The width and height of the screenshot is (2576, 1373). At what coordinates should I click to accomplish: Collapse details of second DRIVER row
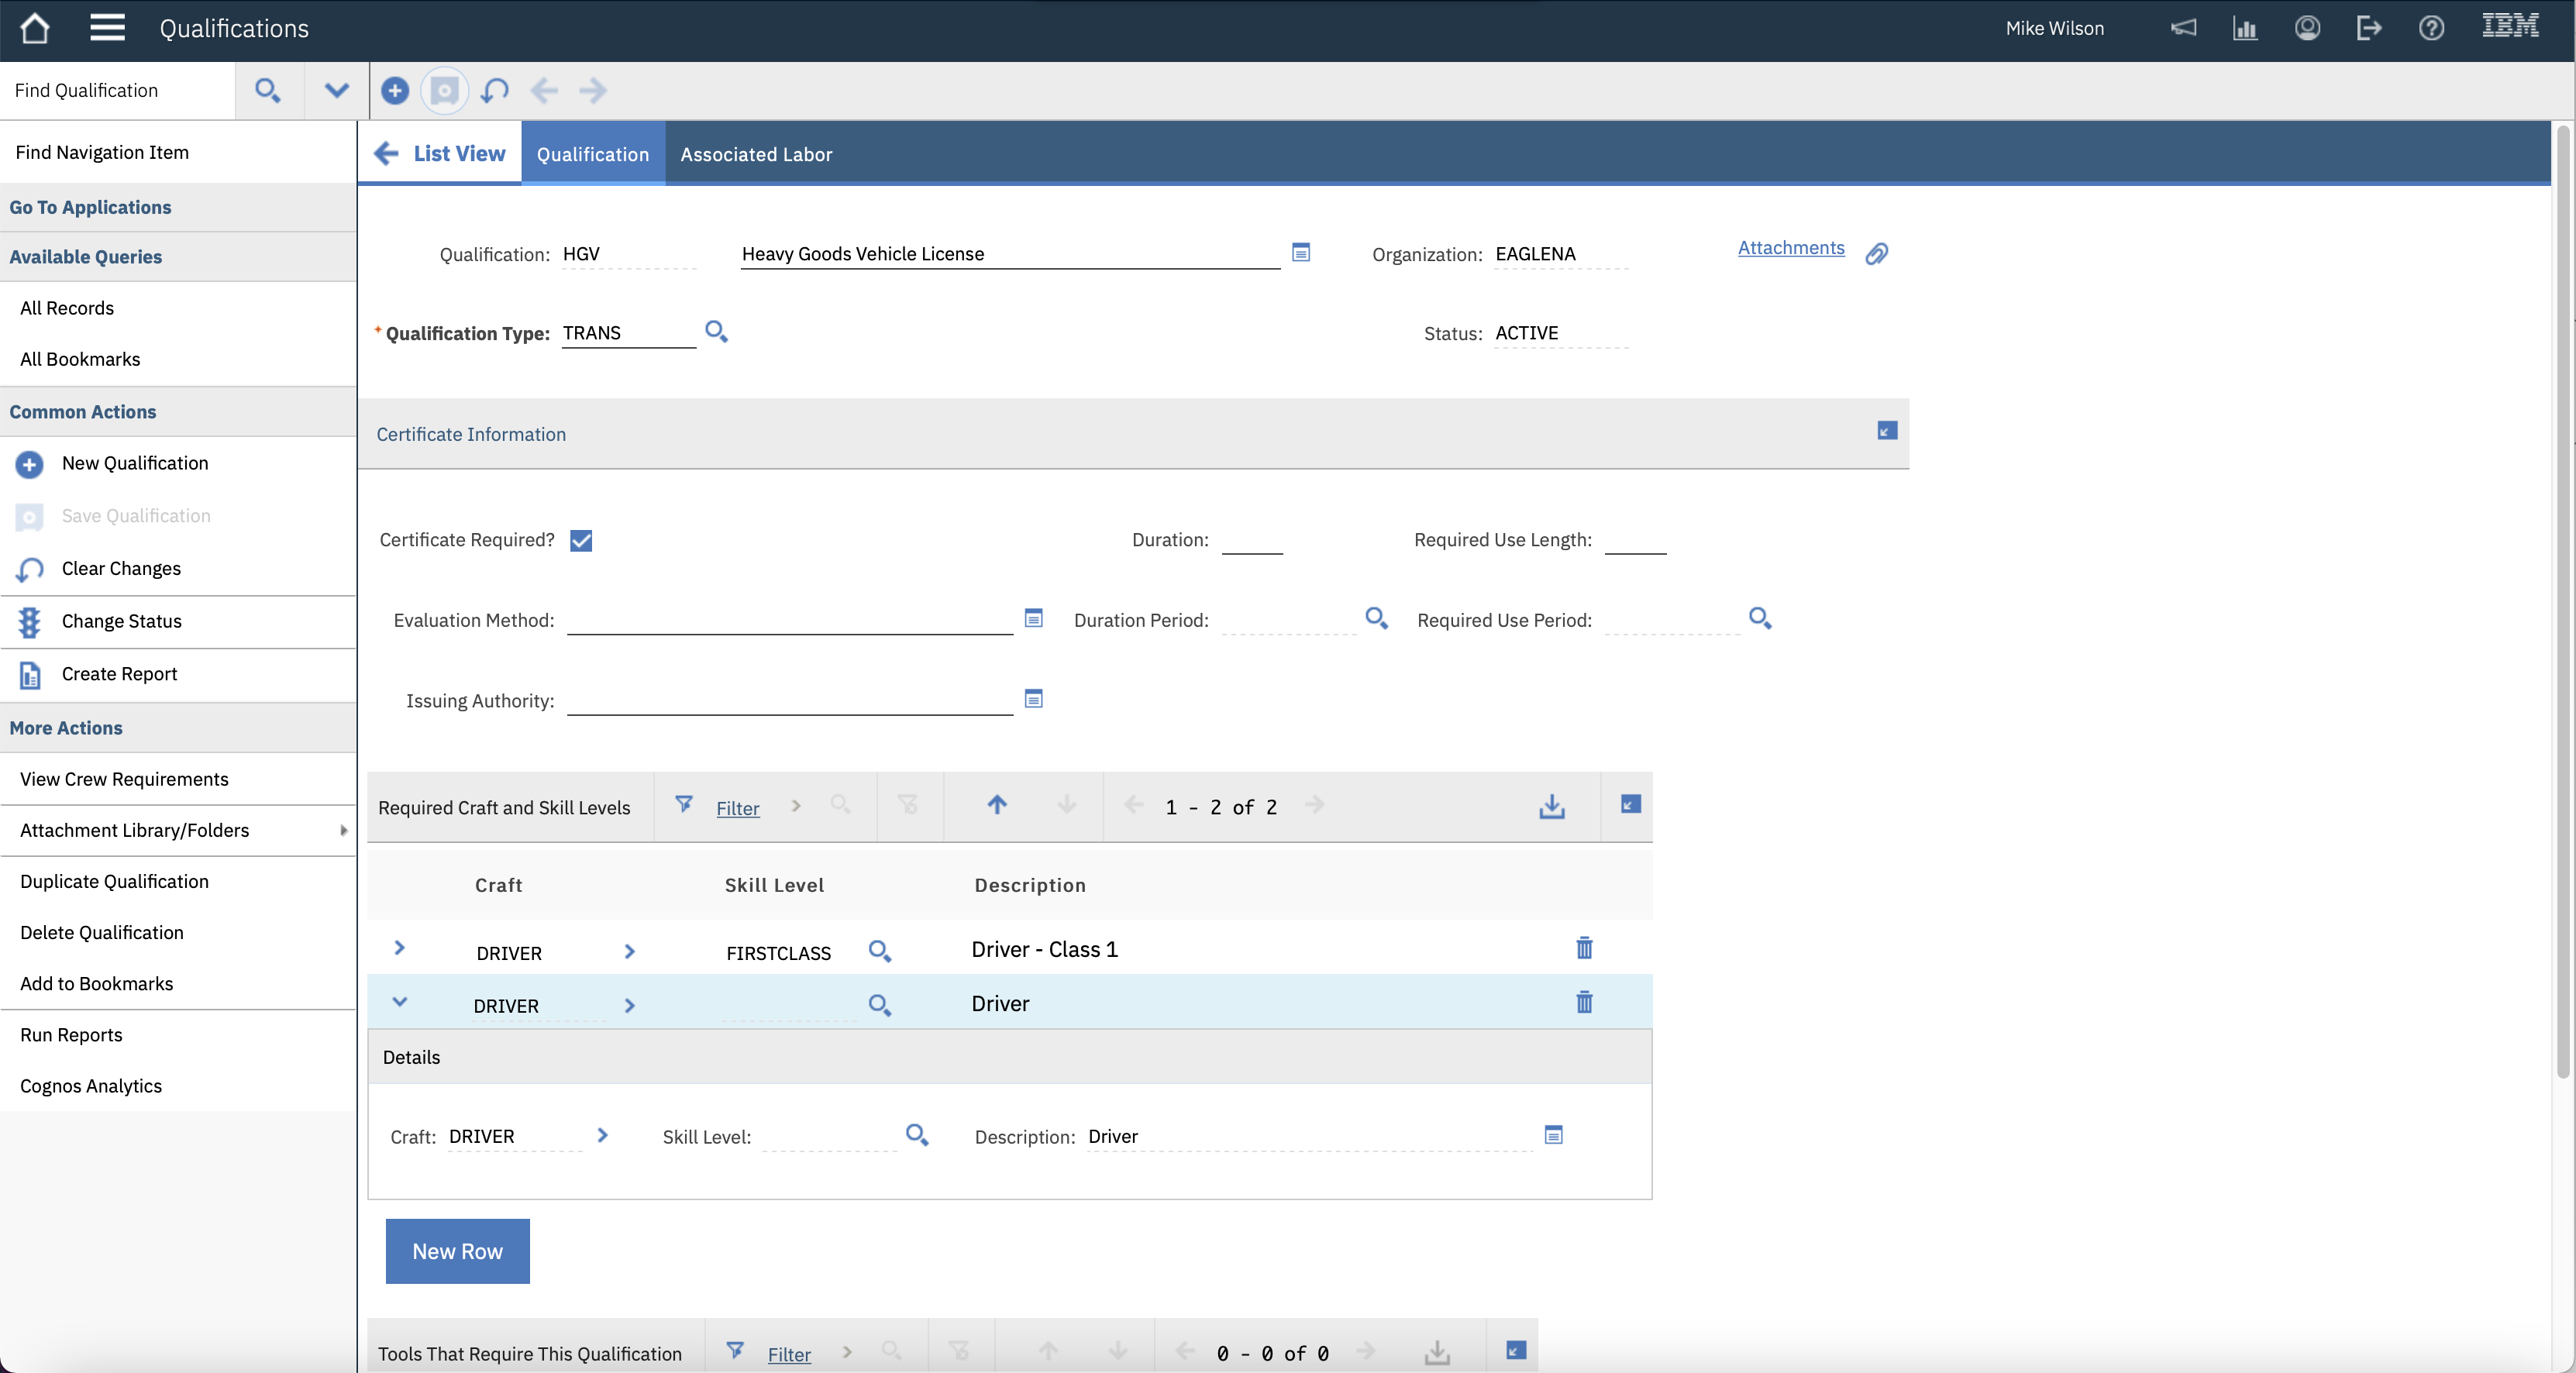pyautogui.click(x=399, y=1002)
